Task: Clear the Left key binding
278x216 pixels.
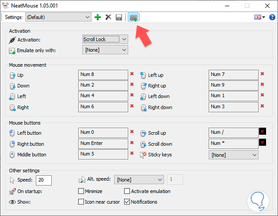Action: coord(132,95)
